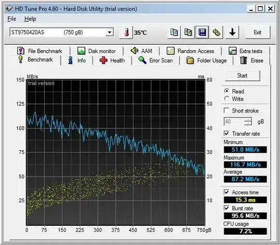Click the Average 87.2 MB/s value

point(245,179)
